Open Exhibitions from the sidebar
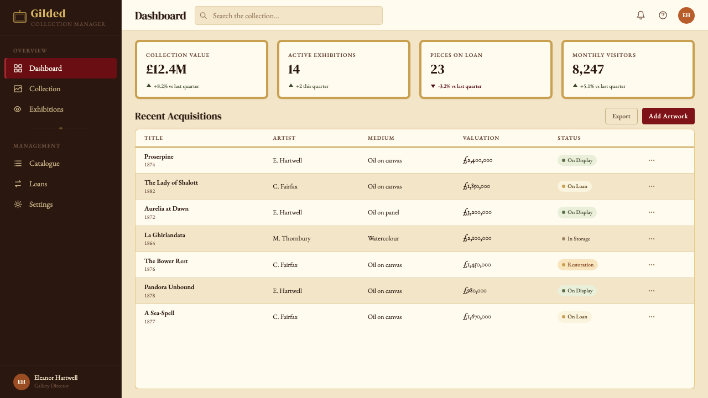The image size is (708, 398). (x=61, y=109)
